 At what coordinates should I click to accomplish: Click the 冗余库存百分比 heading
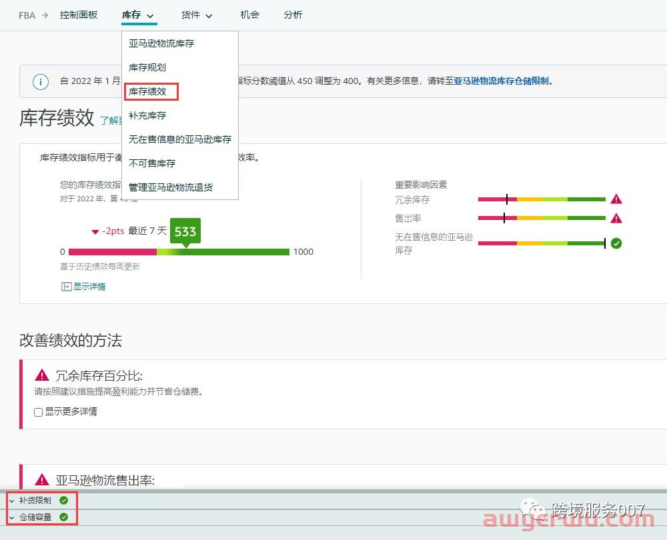pyautogui.click(x=99, y=375)
